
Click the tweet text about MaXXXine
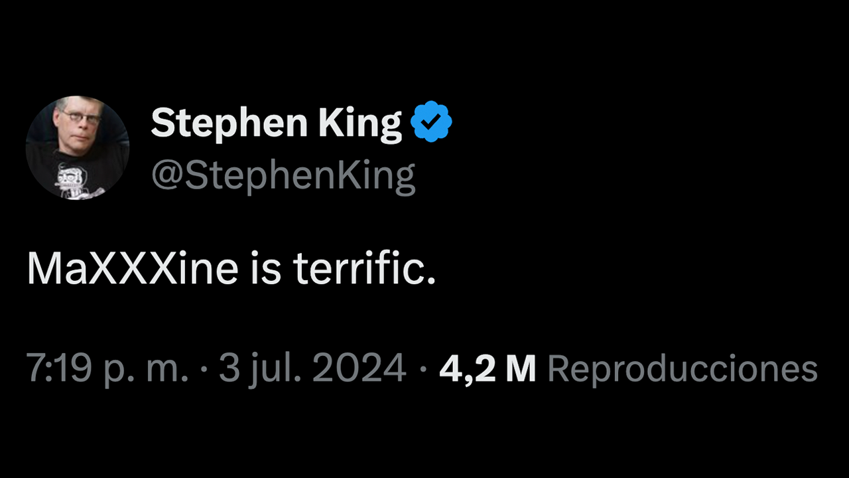click(x=231, y=268)
